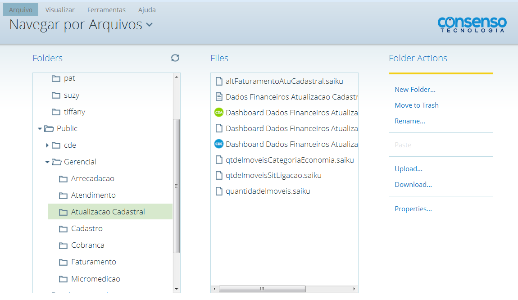The width and height of the screenshot is (518, 300).
Task: Open the Ajuda menu
Action: pos(147,9)
